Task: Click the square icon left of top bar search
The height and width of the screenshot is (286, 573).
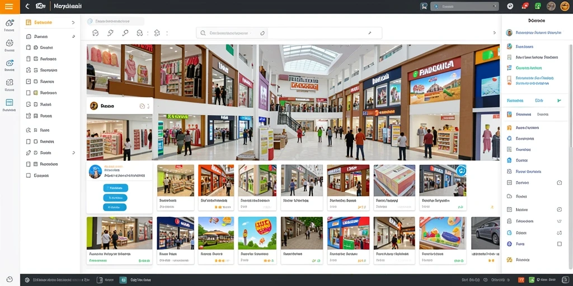Action: [424, 6]
